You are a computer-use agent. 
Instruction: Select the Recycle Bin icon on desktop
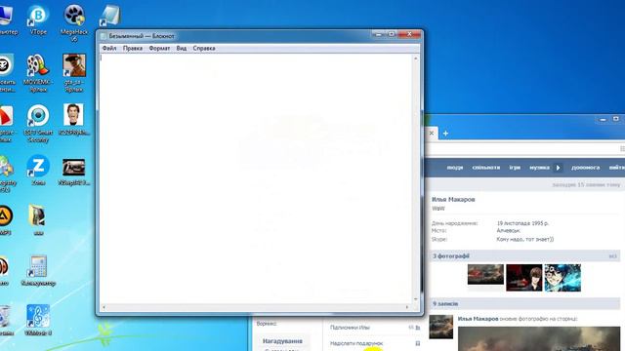pyautogui.click(x=5, y=321)
